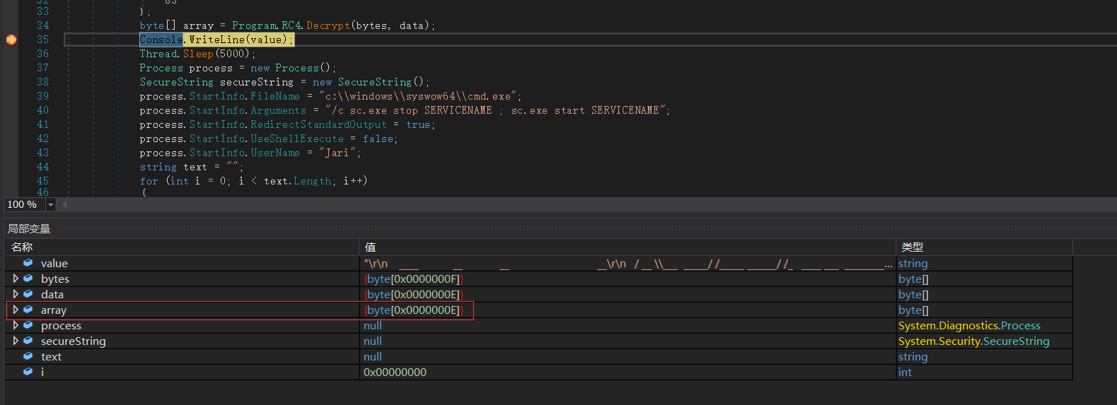Expand the bytes array node
Viewport: 1117px width, 405px height.
[16, 278]
